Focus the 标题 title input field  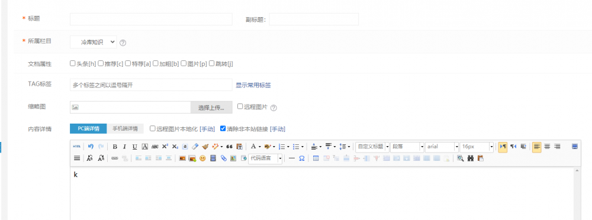tap(151, 20)
